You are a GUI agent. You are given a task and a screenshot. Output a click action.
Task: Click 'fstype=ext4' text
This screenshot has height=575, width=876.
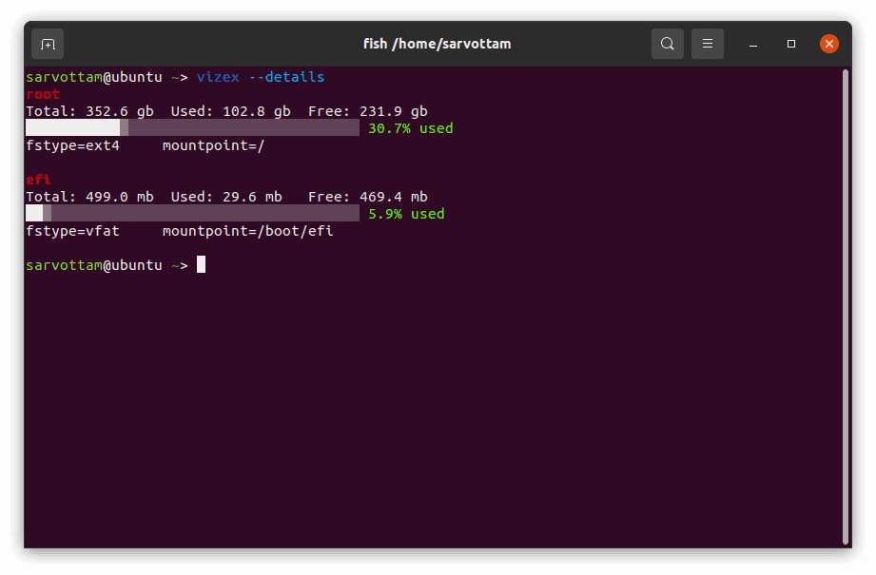(72, 145)
